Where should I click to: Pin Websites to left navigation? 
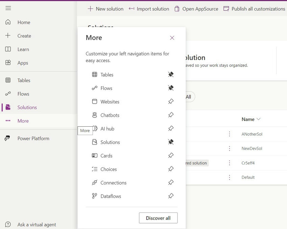coord(171,102)
